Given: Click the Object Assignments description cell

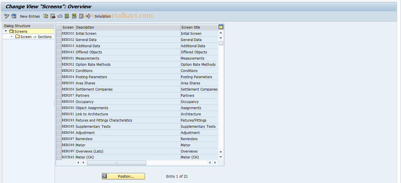Looking at the screenshot, I should pyautogui.click(x=128, y=108).
